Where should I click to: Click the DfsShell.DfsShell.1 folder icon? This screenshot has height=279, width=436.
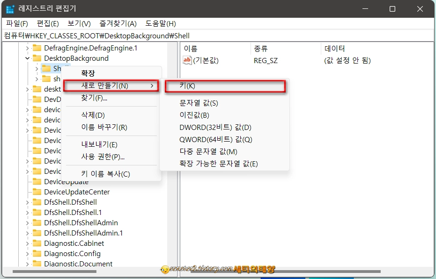(x=37, y=212)
